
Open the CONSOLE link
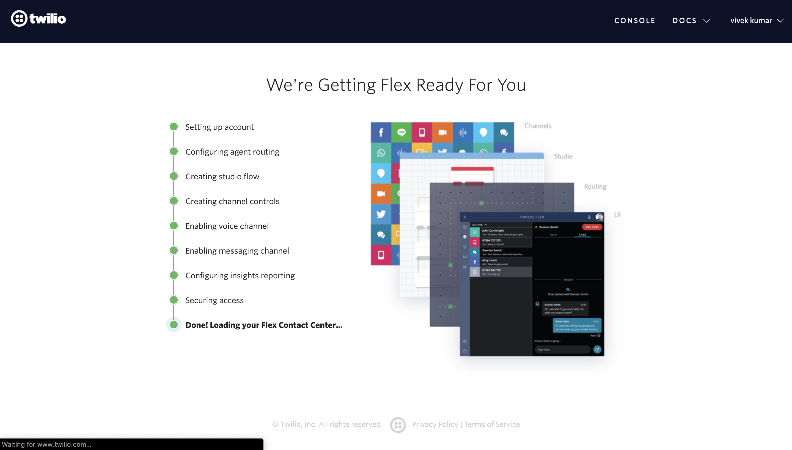[635, 20]
